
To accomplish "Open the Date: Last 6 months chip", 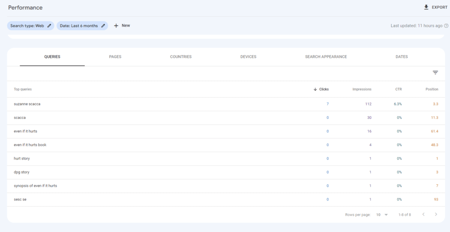I will (79, 25).
